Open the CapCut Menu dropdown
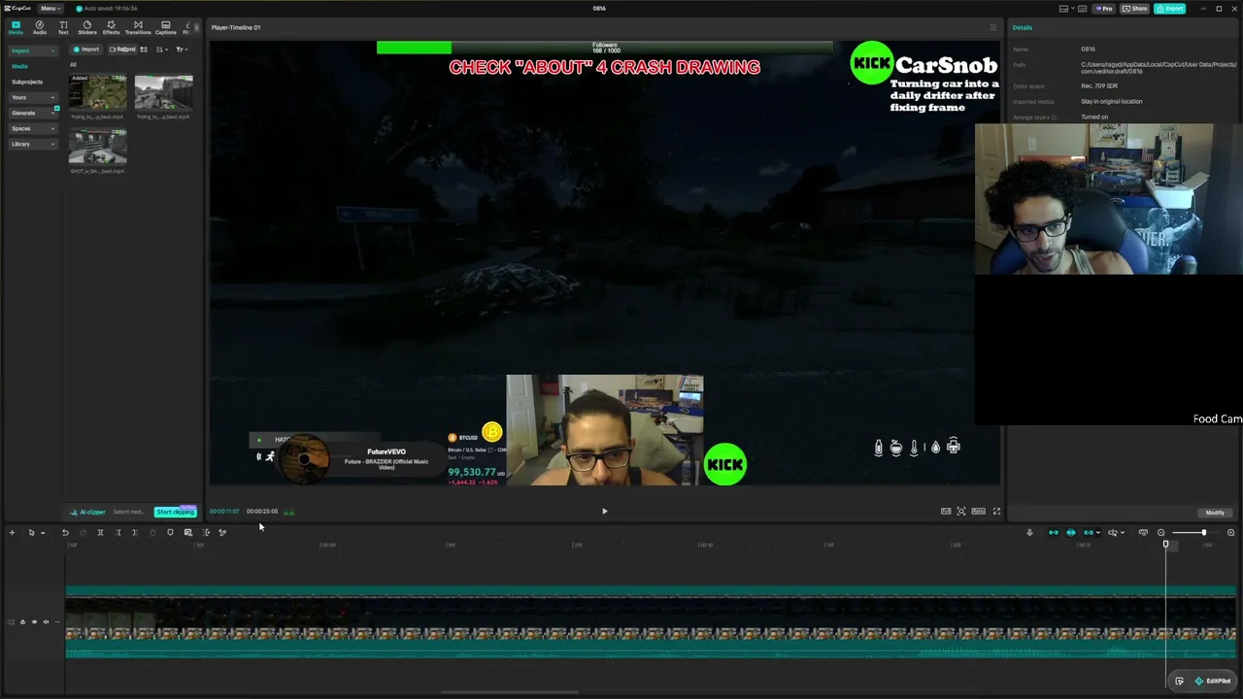Image resolution: width=1243 pixels, height=699 pixels. click(50, 9)
